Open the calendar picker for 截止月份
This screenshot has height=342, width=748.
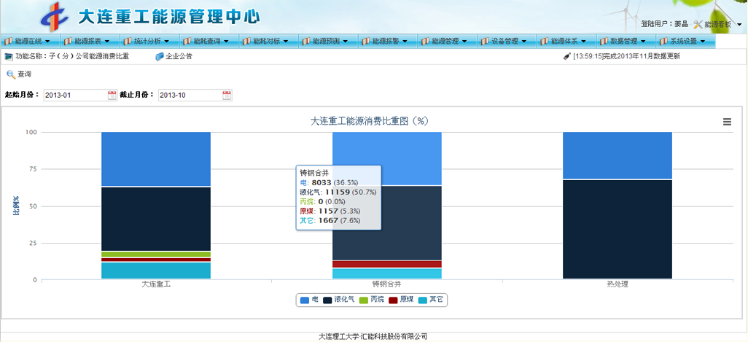tap(227, 95)
